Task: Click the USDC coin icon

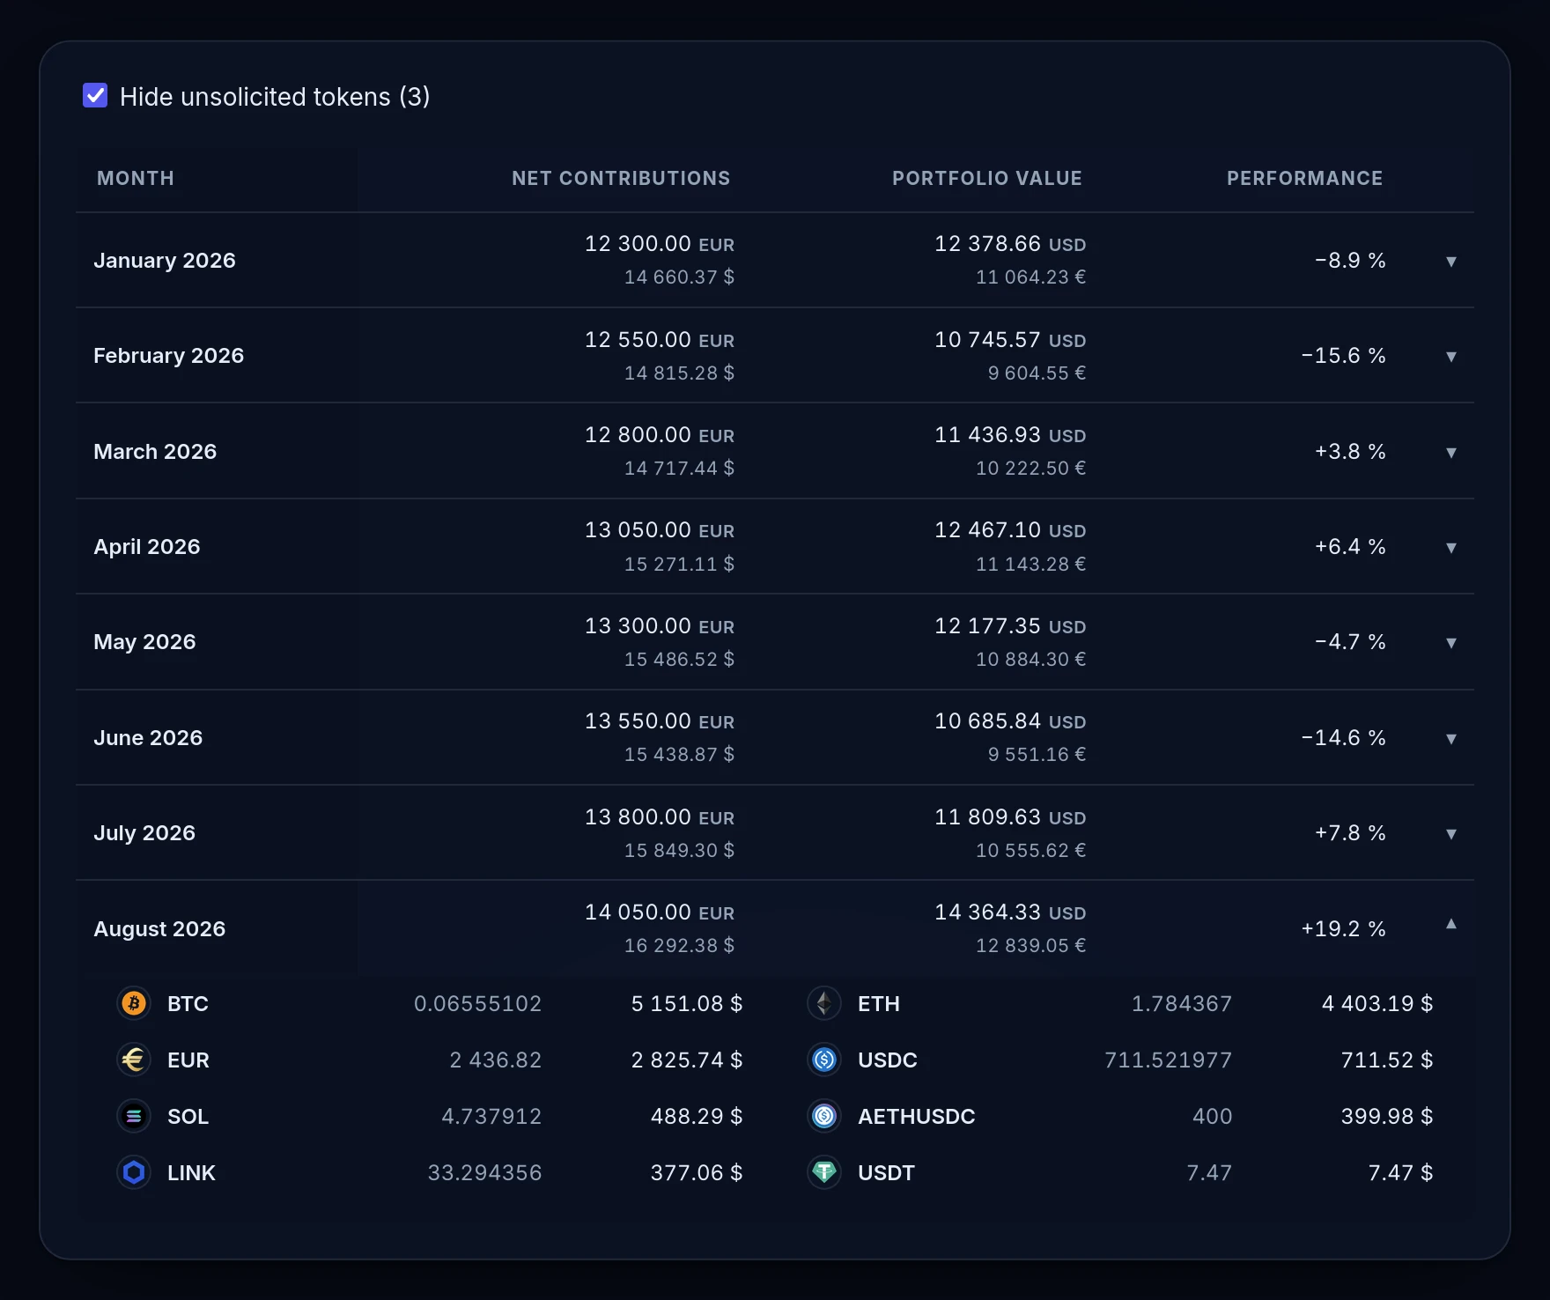Action: (824, 1060)
